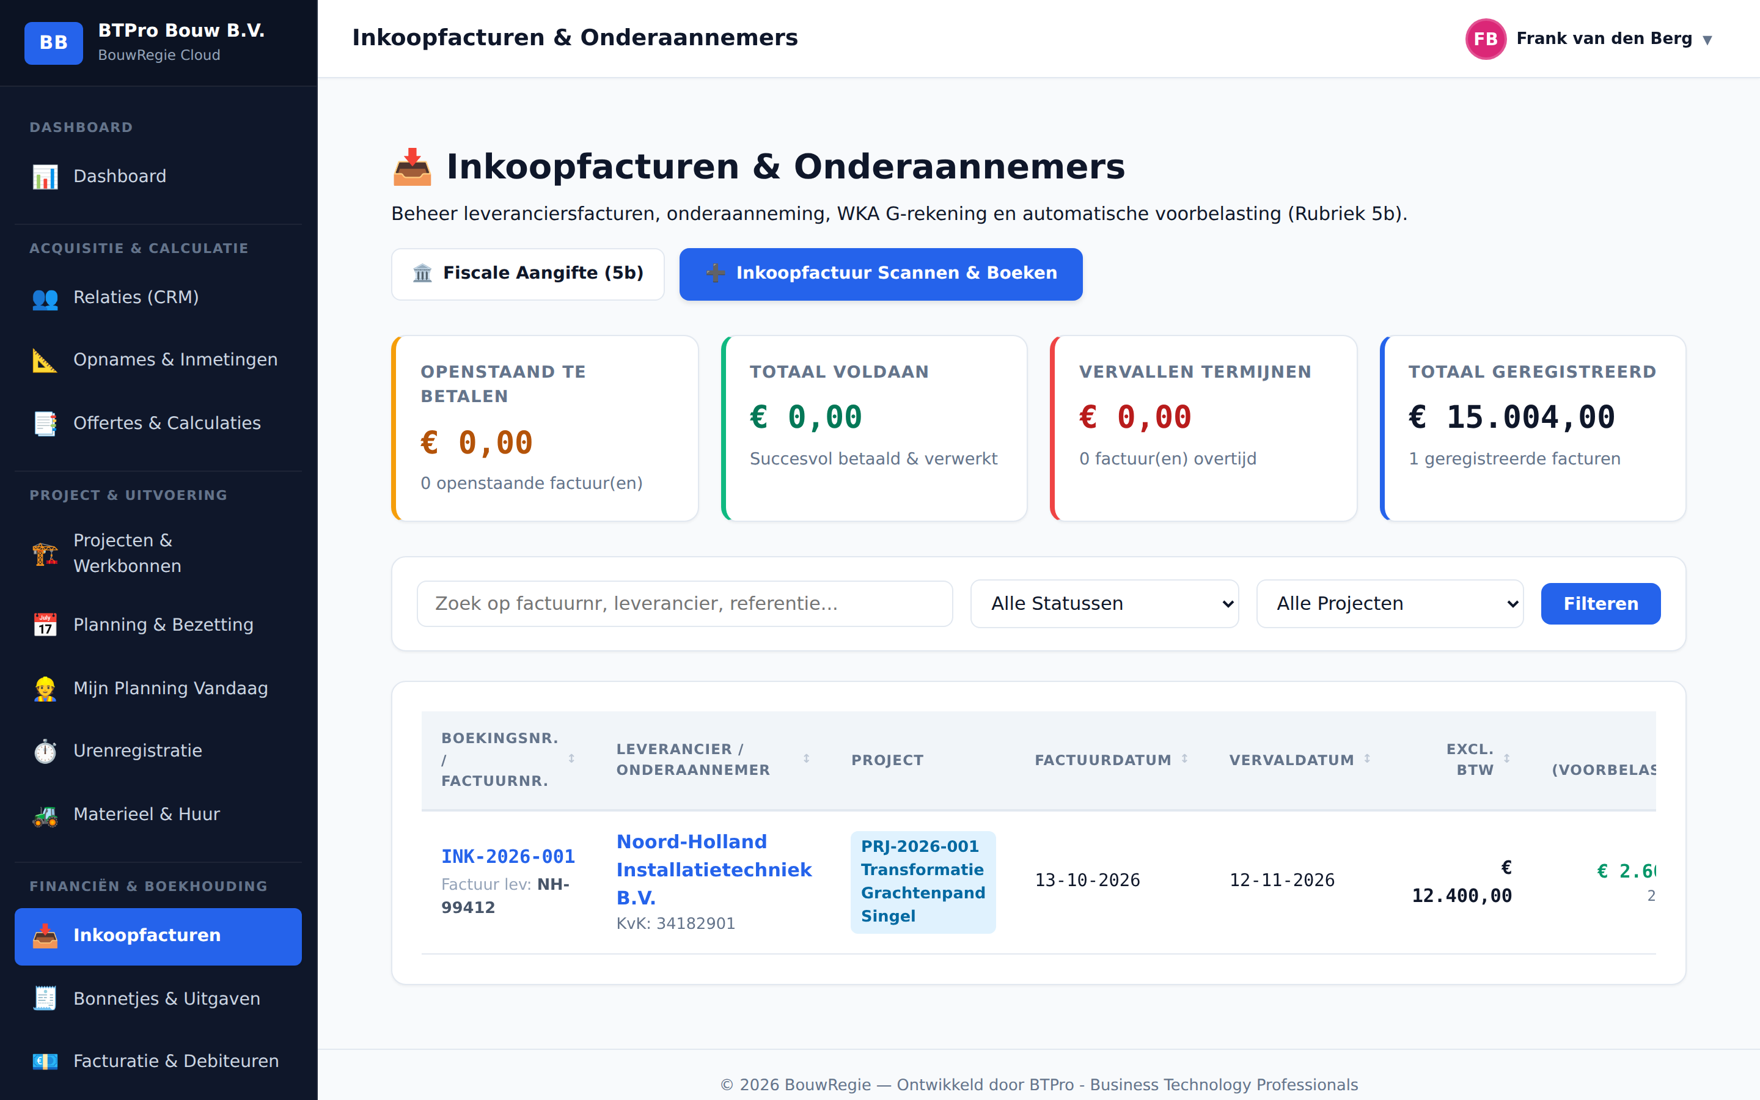Click the bank building icon on Fiscale Aangifte

point(422,274)
